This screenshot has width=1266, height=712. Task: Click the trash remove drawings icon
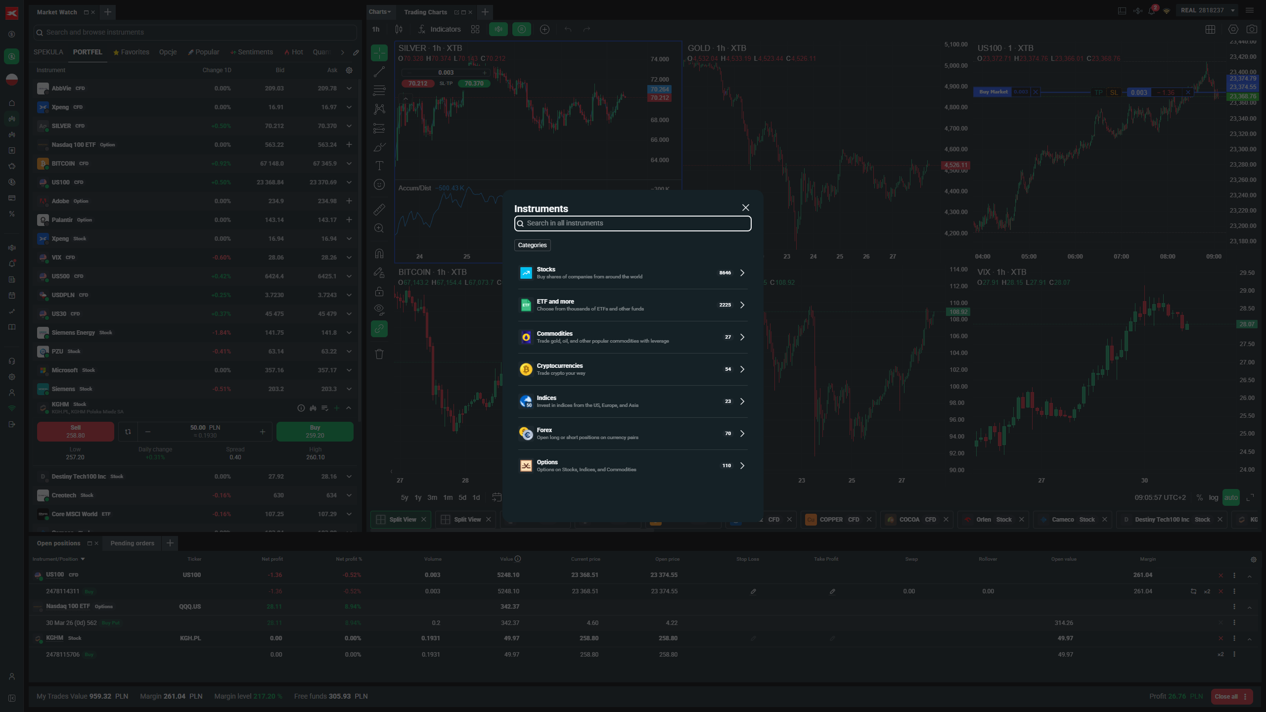click(379, 354)
